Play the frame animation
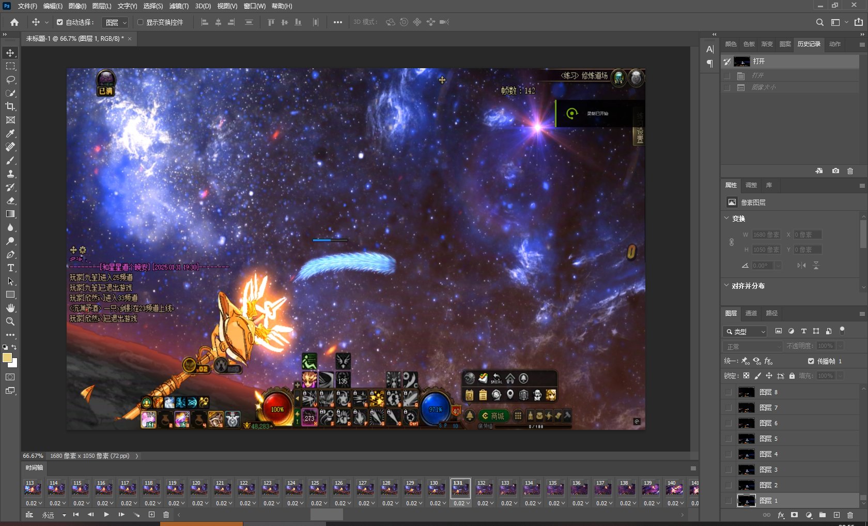Viewport: 868px width, 526px height. pyautogui.click(x=106, y=515)
